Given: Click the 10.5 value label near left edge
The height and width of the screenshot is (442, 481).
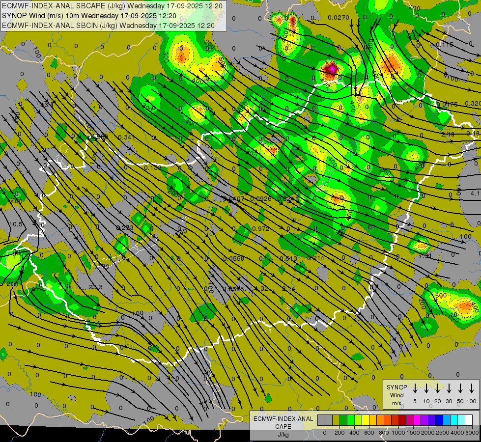Looking at the screenshot, I should (16, 224).
